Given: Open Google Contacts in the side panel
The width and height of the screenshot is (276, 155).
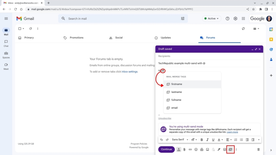Looking at the screenshot, I should click(x=271, y=60).
